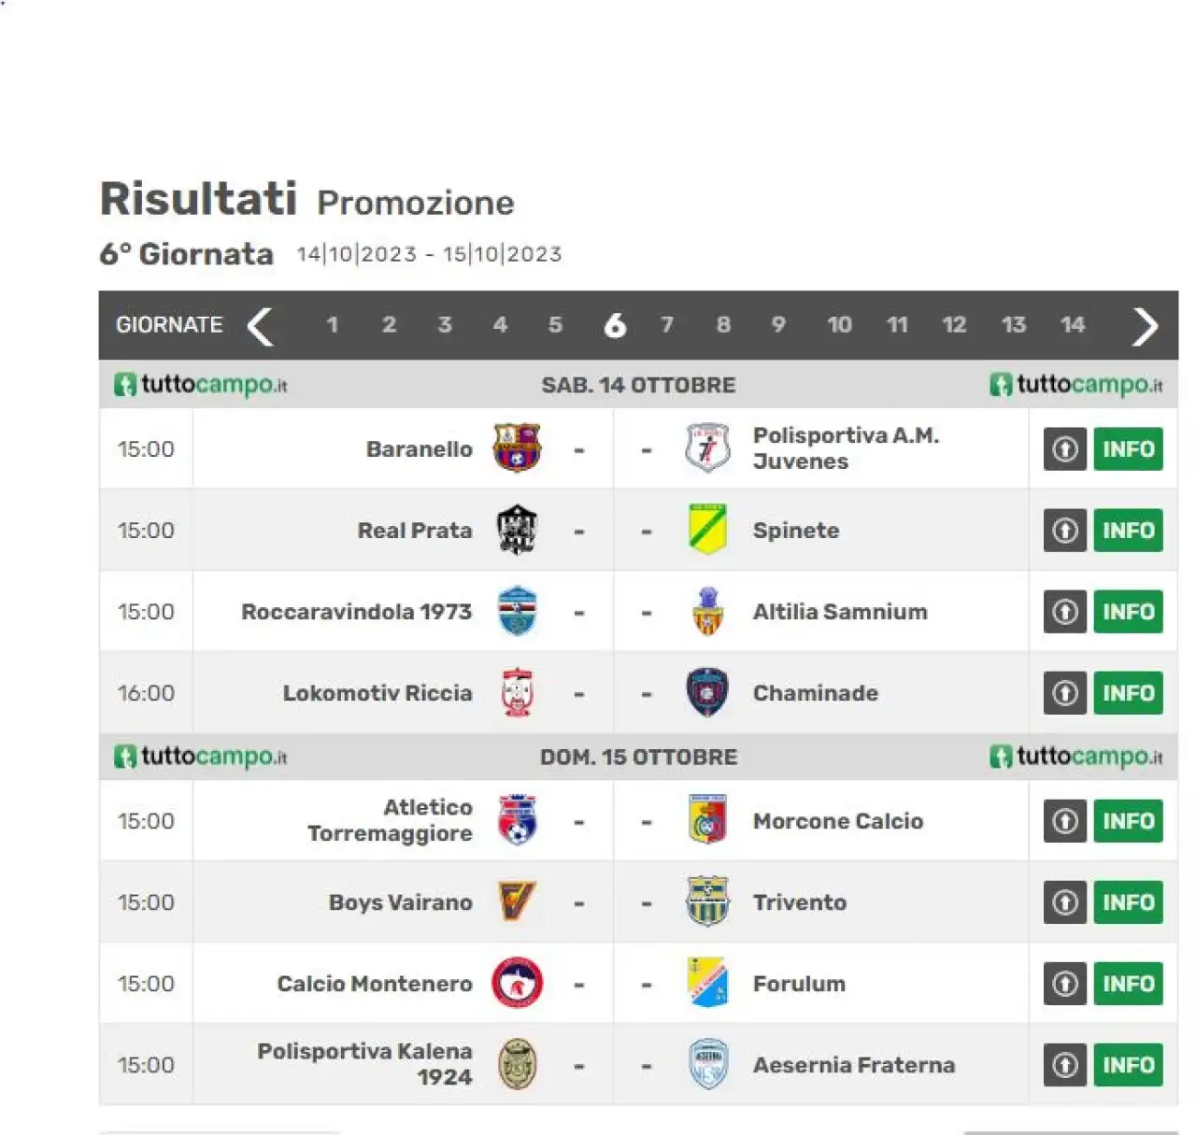The width and height of the screenshot is (1196, 1135).
Task: Click upload icon for Lokomotiv Riccia match
Action: 1064,692
